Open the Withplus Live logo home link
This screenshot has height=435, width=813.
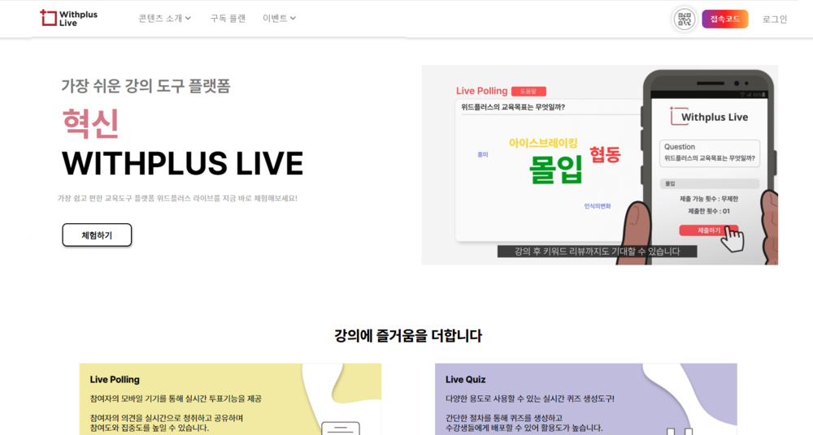point(69,18)
